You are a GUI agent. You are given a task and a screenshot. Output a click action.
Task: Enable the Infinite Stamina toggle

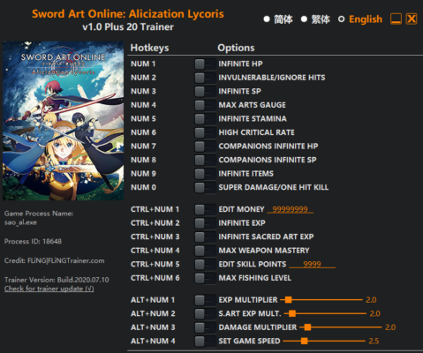(205, 119)
